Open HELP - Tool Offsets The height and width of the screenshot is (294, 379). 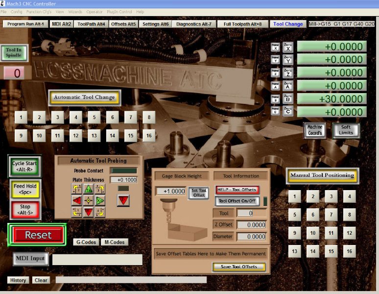(237, 190)
